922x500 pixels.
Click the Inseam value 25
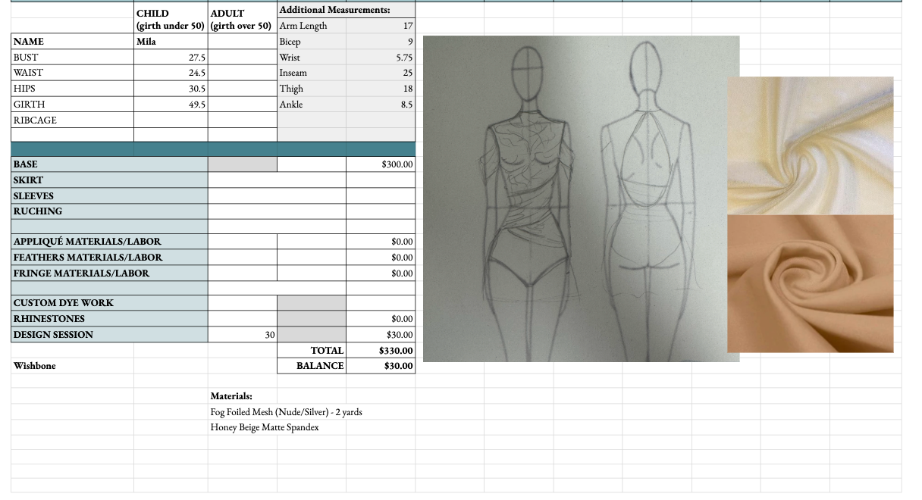pyautogui.click(x=381, y=73)
